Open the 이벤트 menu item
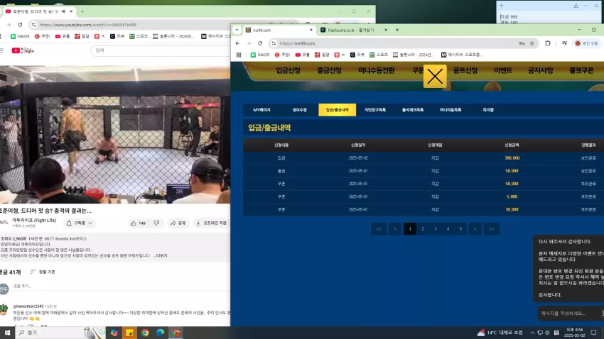Image resolution: width=604 pixels, height=339 pixels. point(502,70)
